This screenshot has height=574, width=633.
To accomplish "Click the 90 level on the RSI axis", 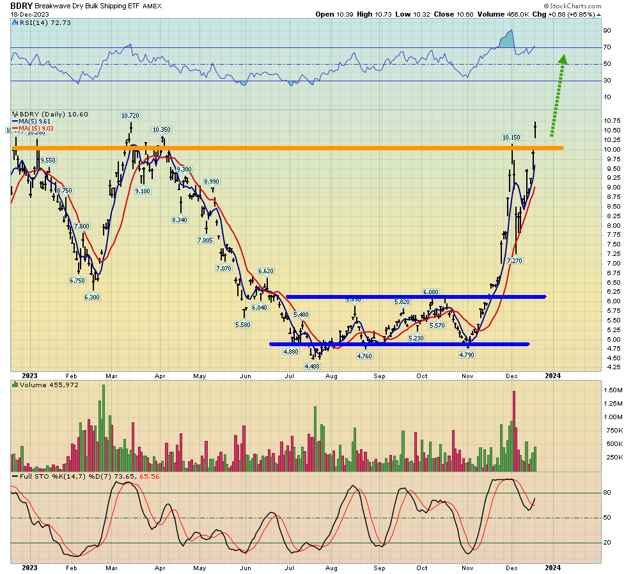I will click(607, 31).
